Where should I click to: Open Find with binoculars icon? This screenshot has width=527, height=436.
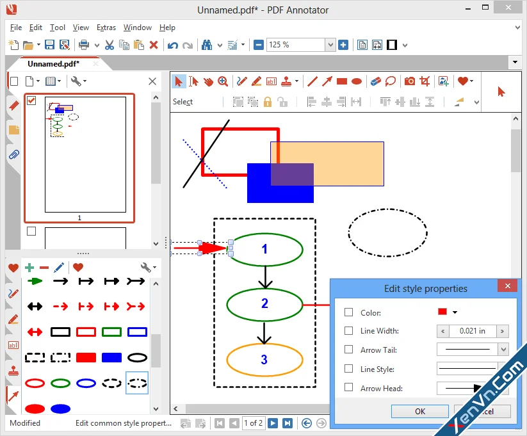(207, 45)
